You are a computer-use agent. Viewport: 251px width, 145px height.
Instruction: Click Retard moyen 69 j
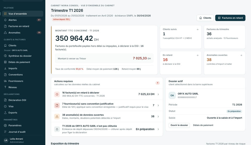131,69
